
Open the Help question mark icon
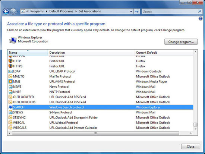point(201,19)
